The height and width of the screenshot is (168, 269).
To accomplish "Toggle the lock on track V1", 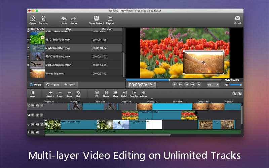I will pyautogui.click(x=42, y=124).
